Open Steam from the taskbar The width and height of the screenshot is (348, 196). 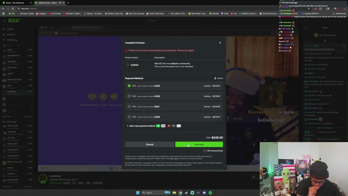(x=186, y=193)
